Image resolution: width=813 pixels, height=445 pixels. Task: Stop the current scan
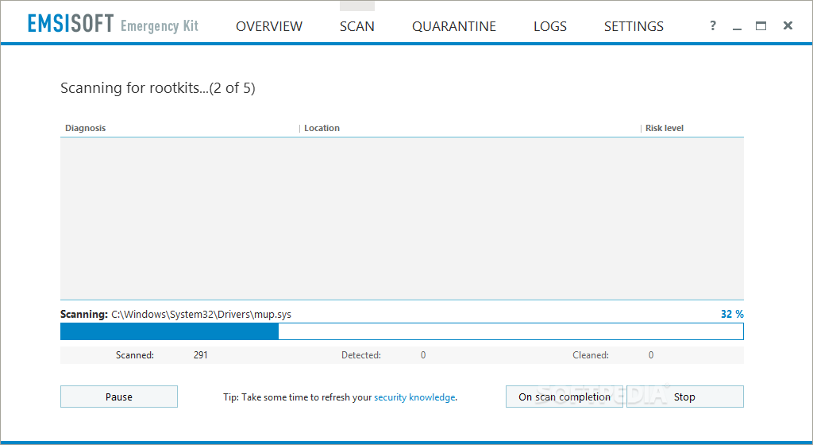685,397
